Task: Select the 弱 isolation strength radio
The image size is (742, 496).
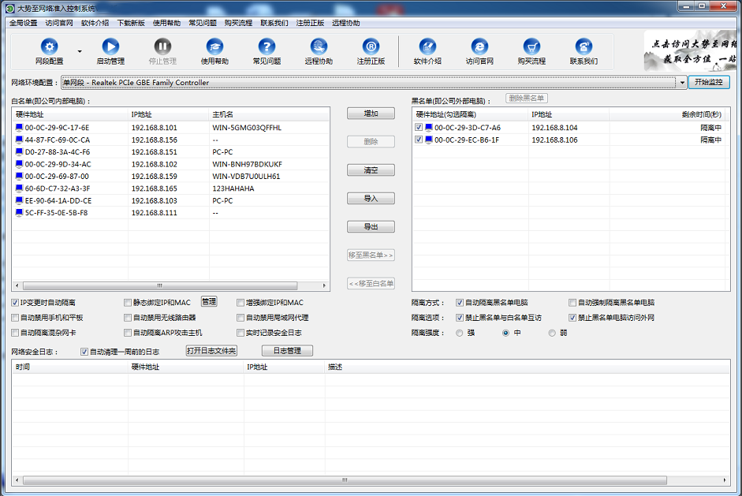Action: pos(552,334)
